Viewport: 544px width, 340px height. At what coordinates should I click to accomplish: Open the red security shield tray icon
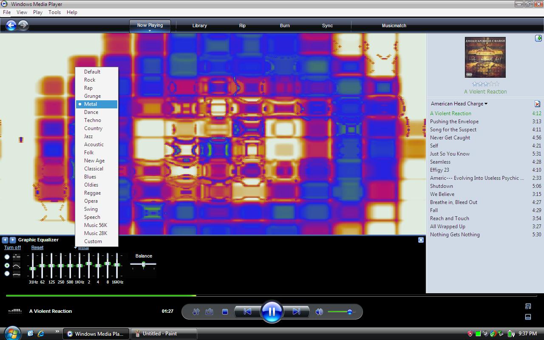point(470,334)
